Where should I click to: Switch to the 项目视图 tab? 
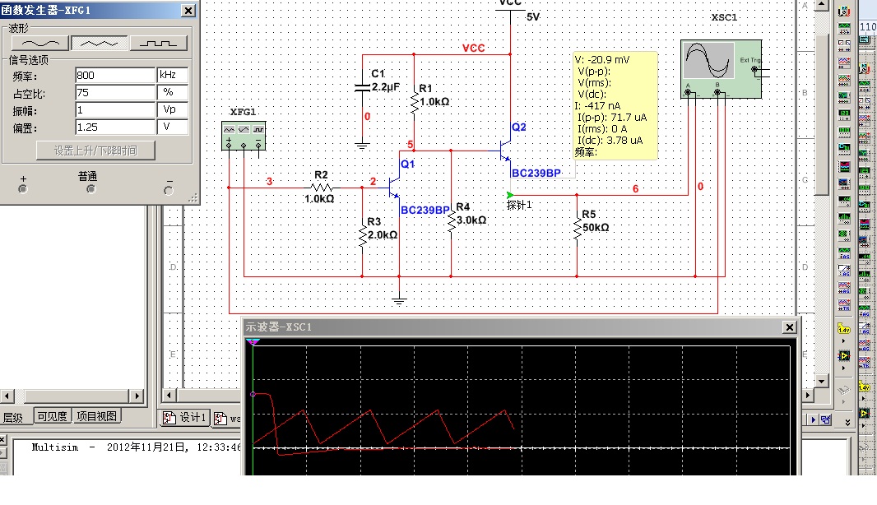pyautogui.click(x=97, y=416)
